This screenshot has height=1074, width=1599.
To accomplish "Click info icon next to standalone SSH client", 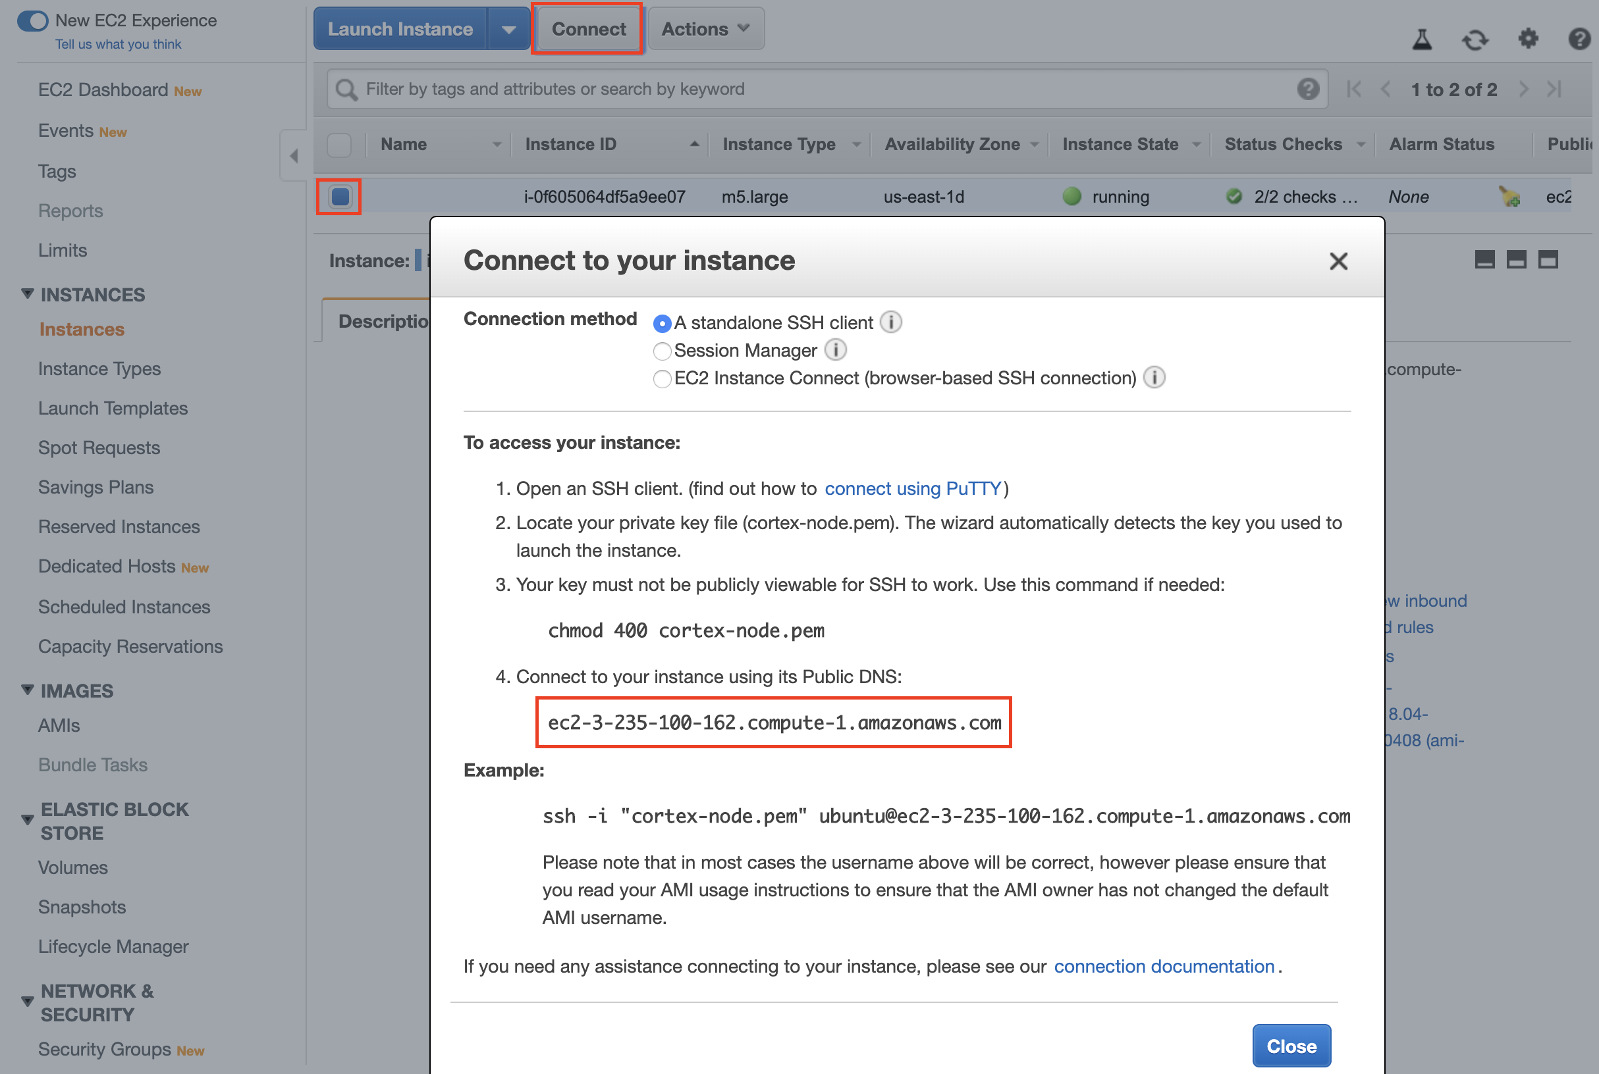I will point(890,322).
